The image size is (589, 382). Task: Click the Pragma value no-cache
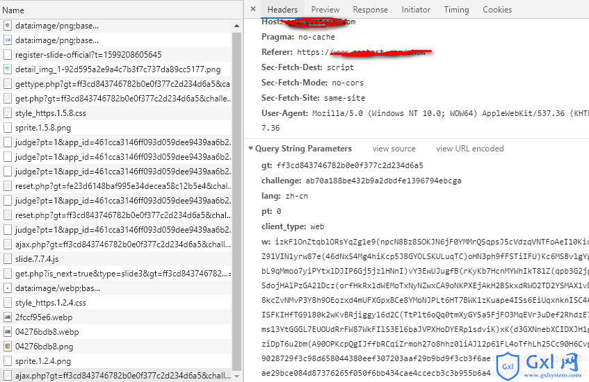[x=316, y=37]
